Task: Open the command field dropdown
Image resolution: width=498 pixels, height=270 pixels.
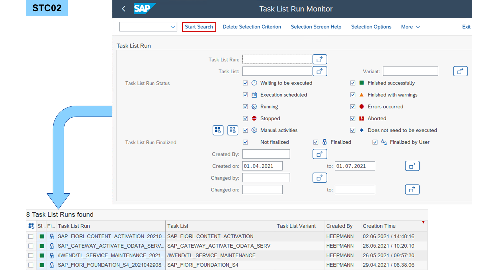Action: pos(173,27)
